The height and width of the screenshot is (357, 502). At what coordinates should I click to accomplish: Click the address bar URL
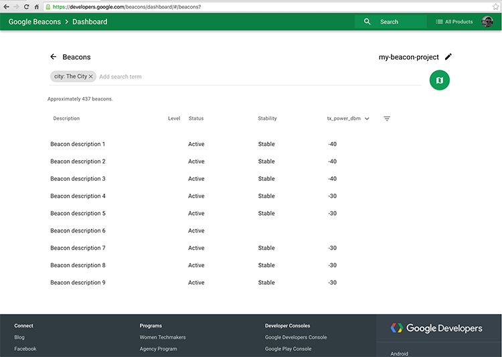pyautogui.click(x=127, y=7)
